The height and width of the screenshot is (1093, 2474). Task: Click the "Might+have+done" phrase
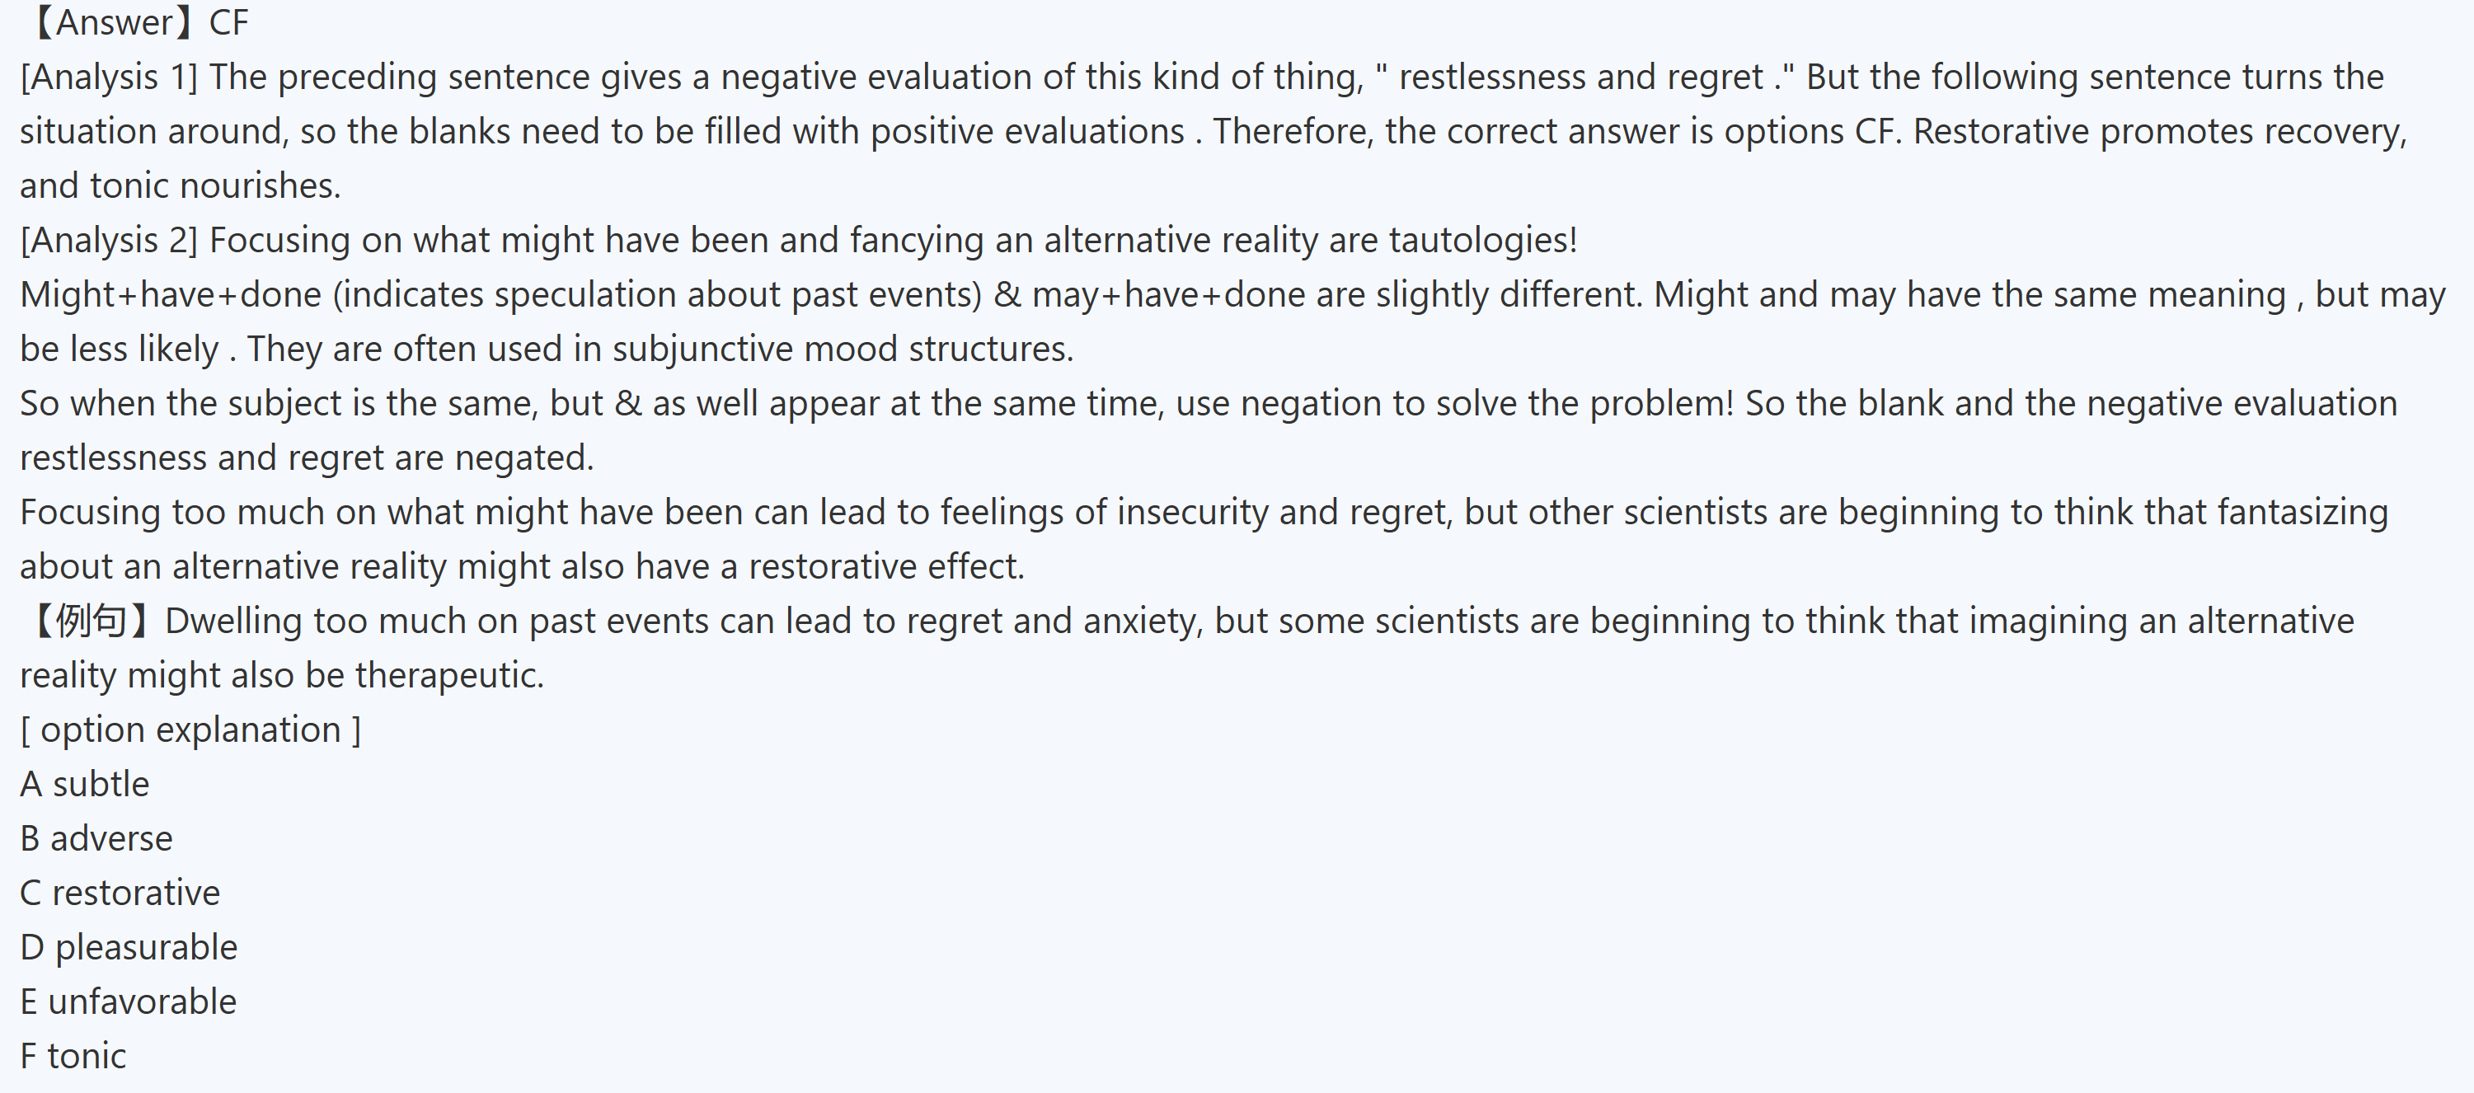coord(171,295)
